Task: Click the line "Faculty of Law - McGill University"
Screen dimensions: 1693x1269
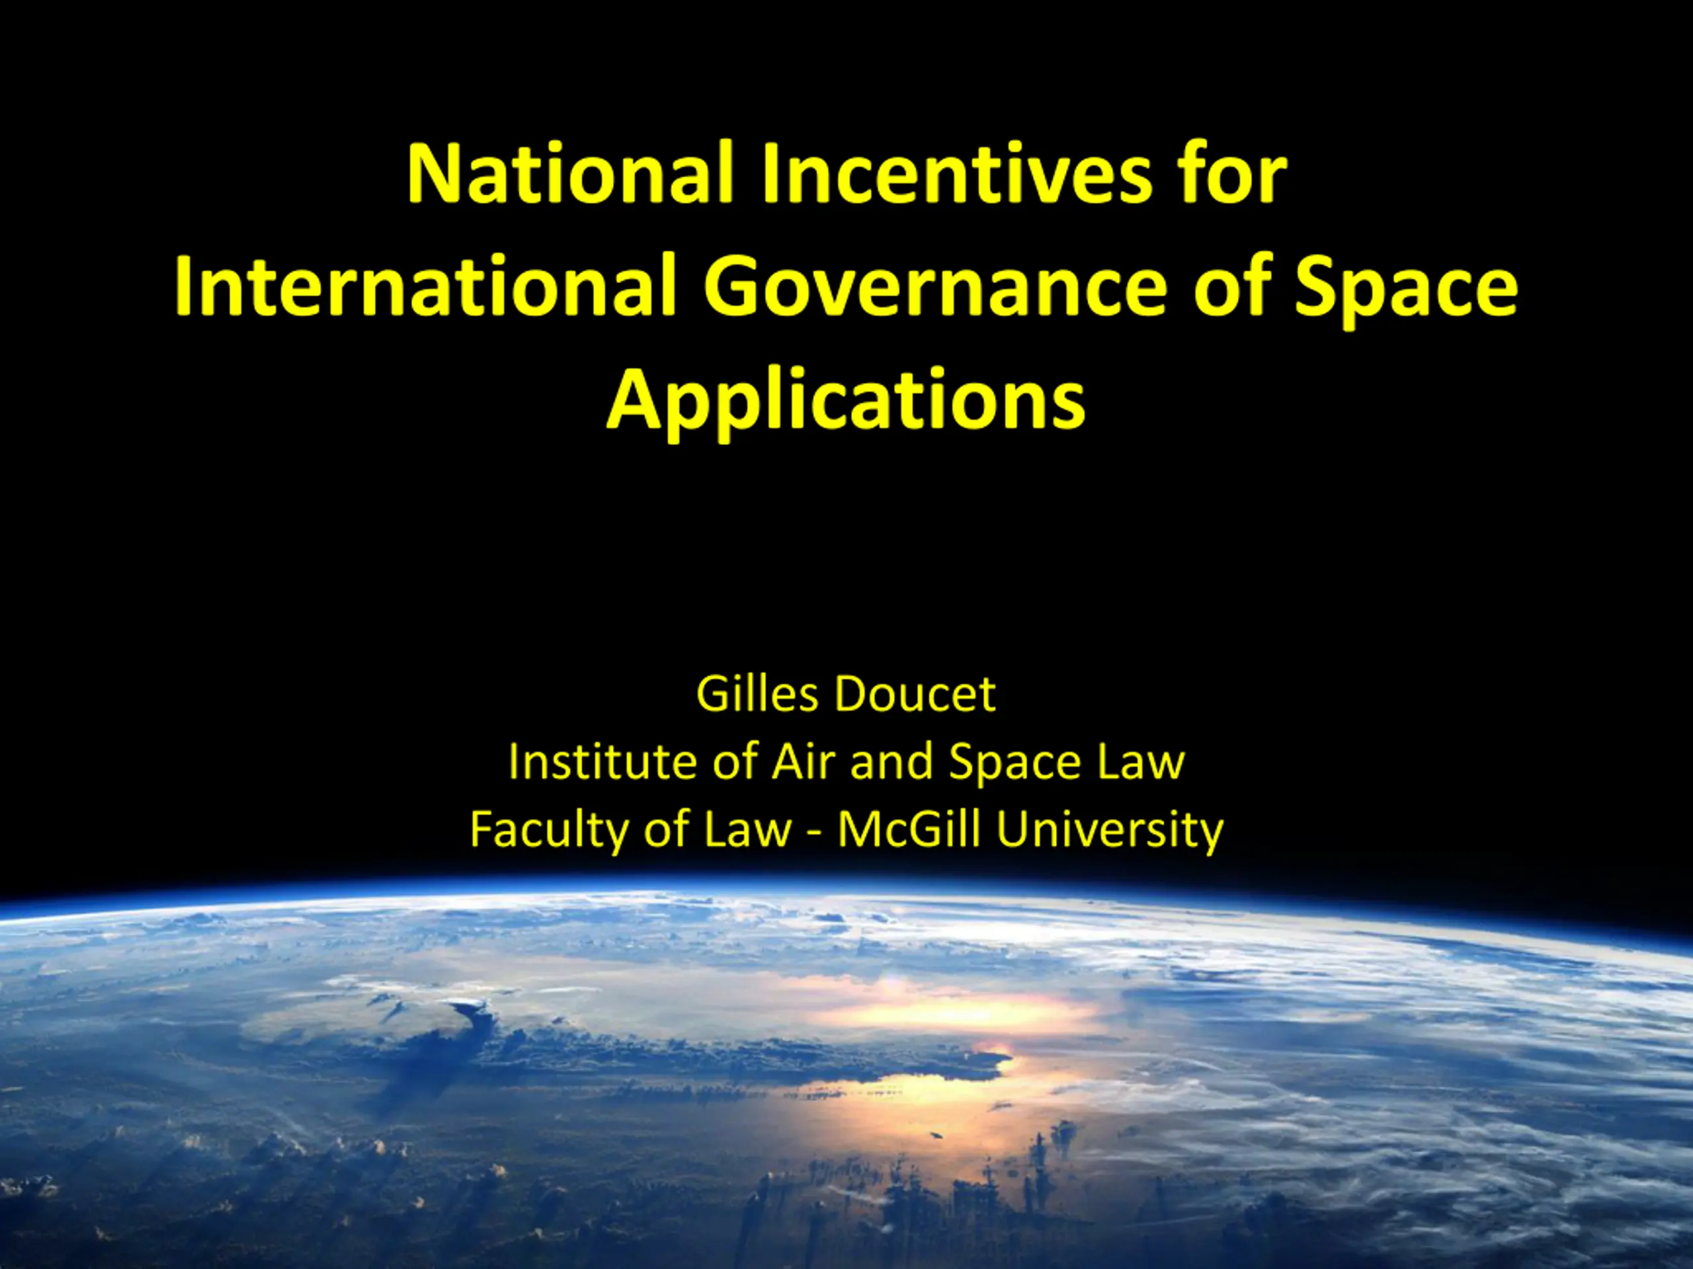Action: [x=846, y=830]
